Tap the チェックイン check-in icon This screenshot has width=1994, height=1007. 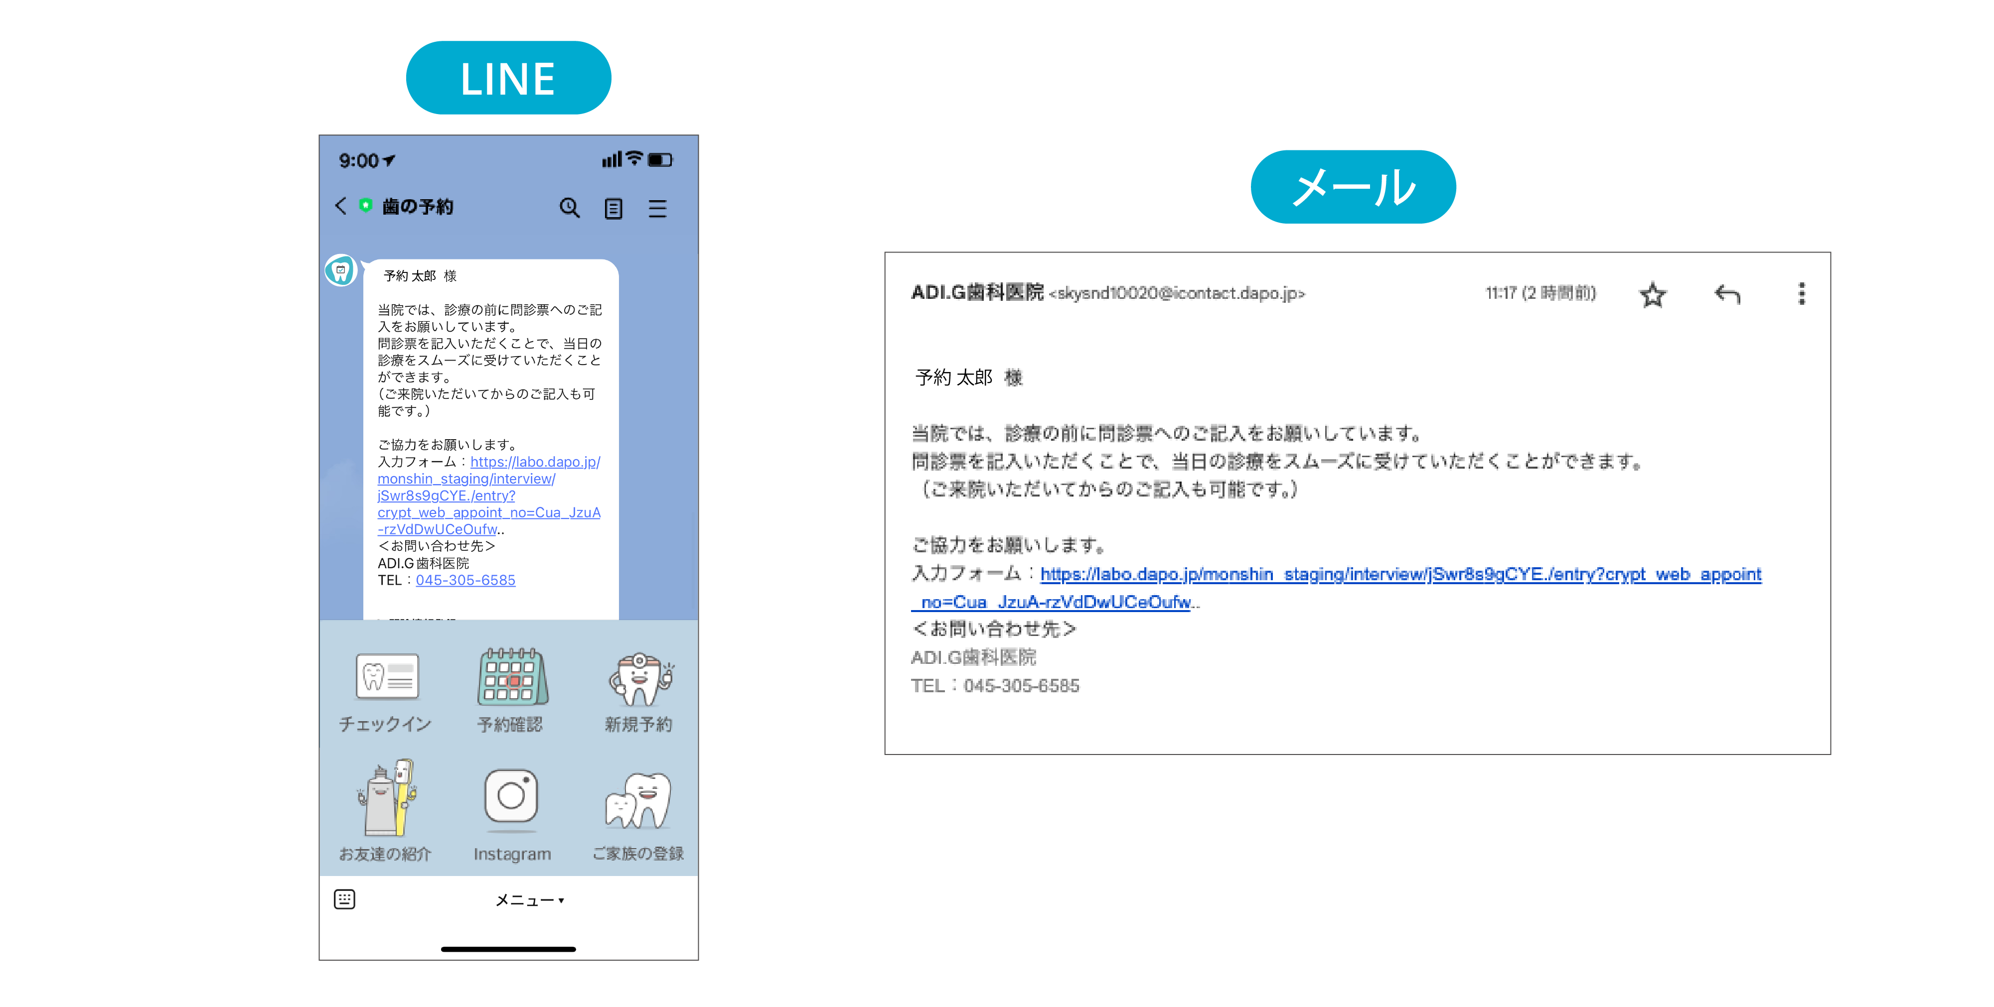coord(386,677)
